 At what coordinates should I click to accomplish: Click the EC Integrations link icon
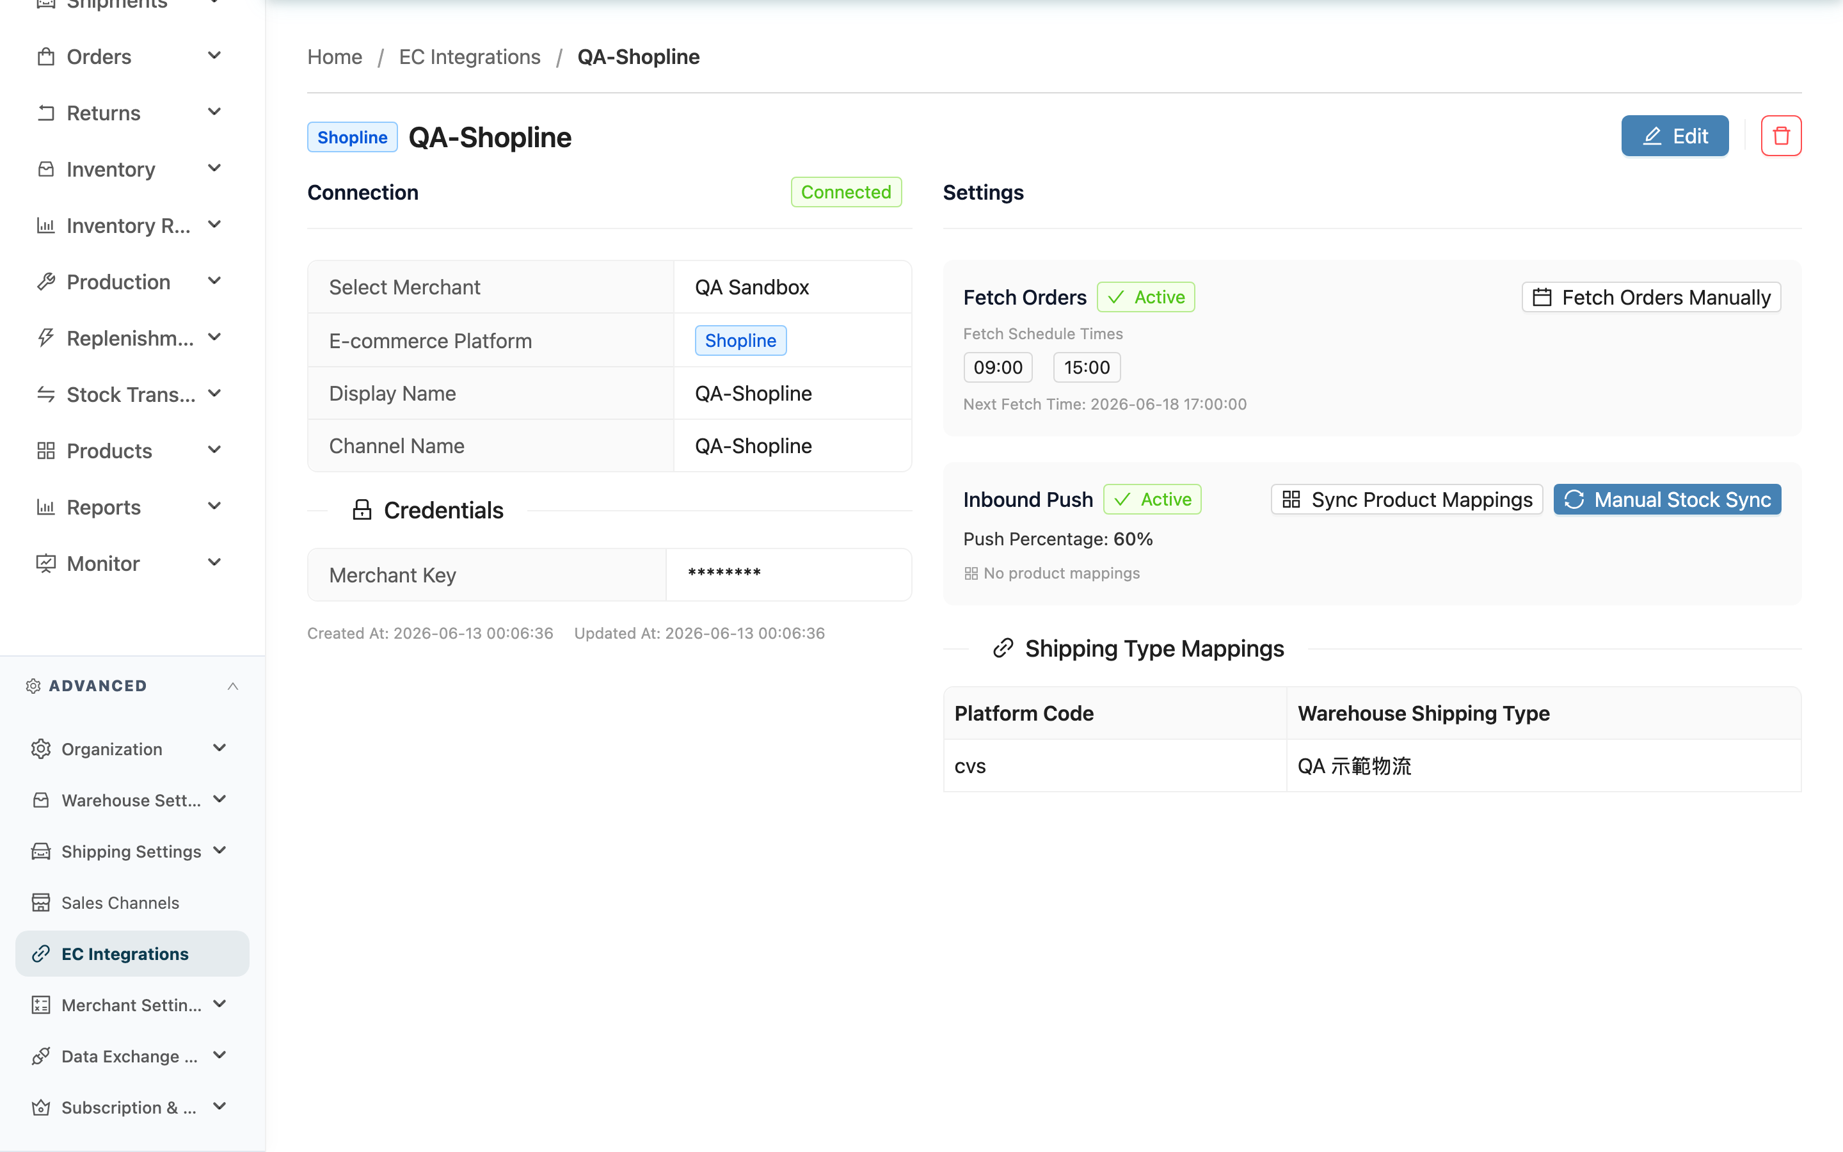[x=41, y=954]
